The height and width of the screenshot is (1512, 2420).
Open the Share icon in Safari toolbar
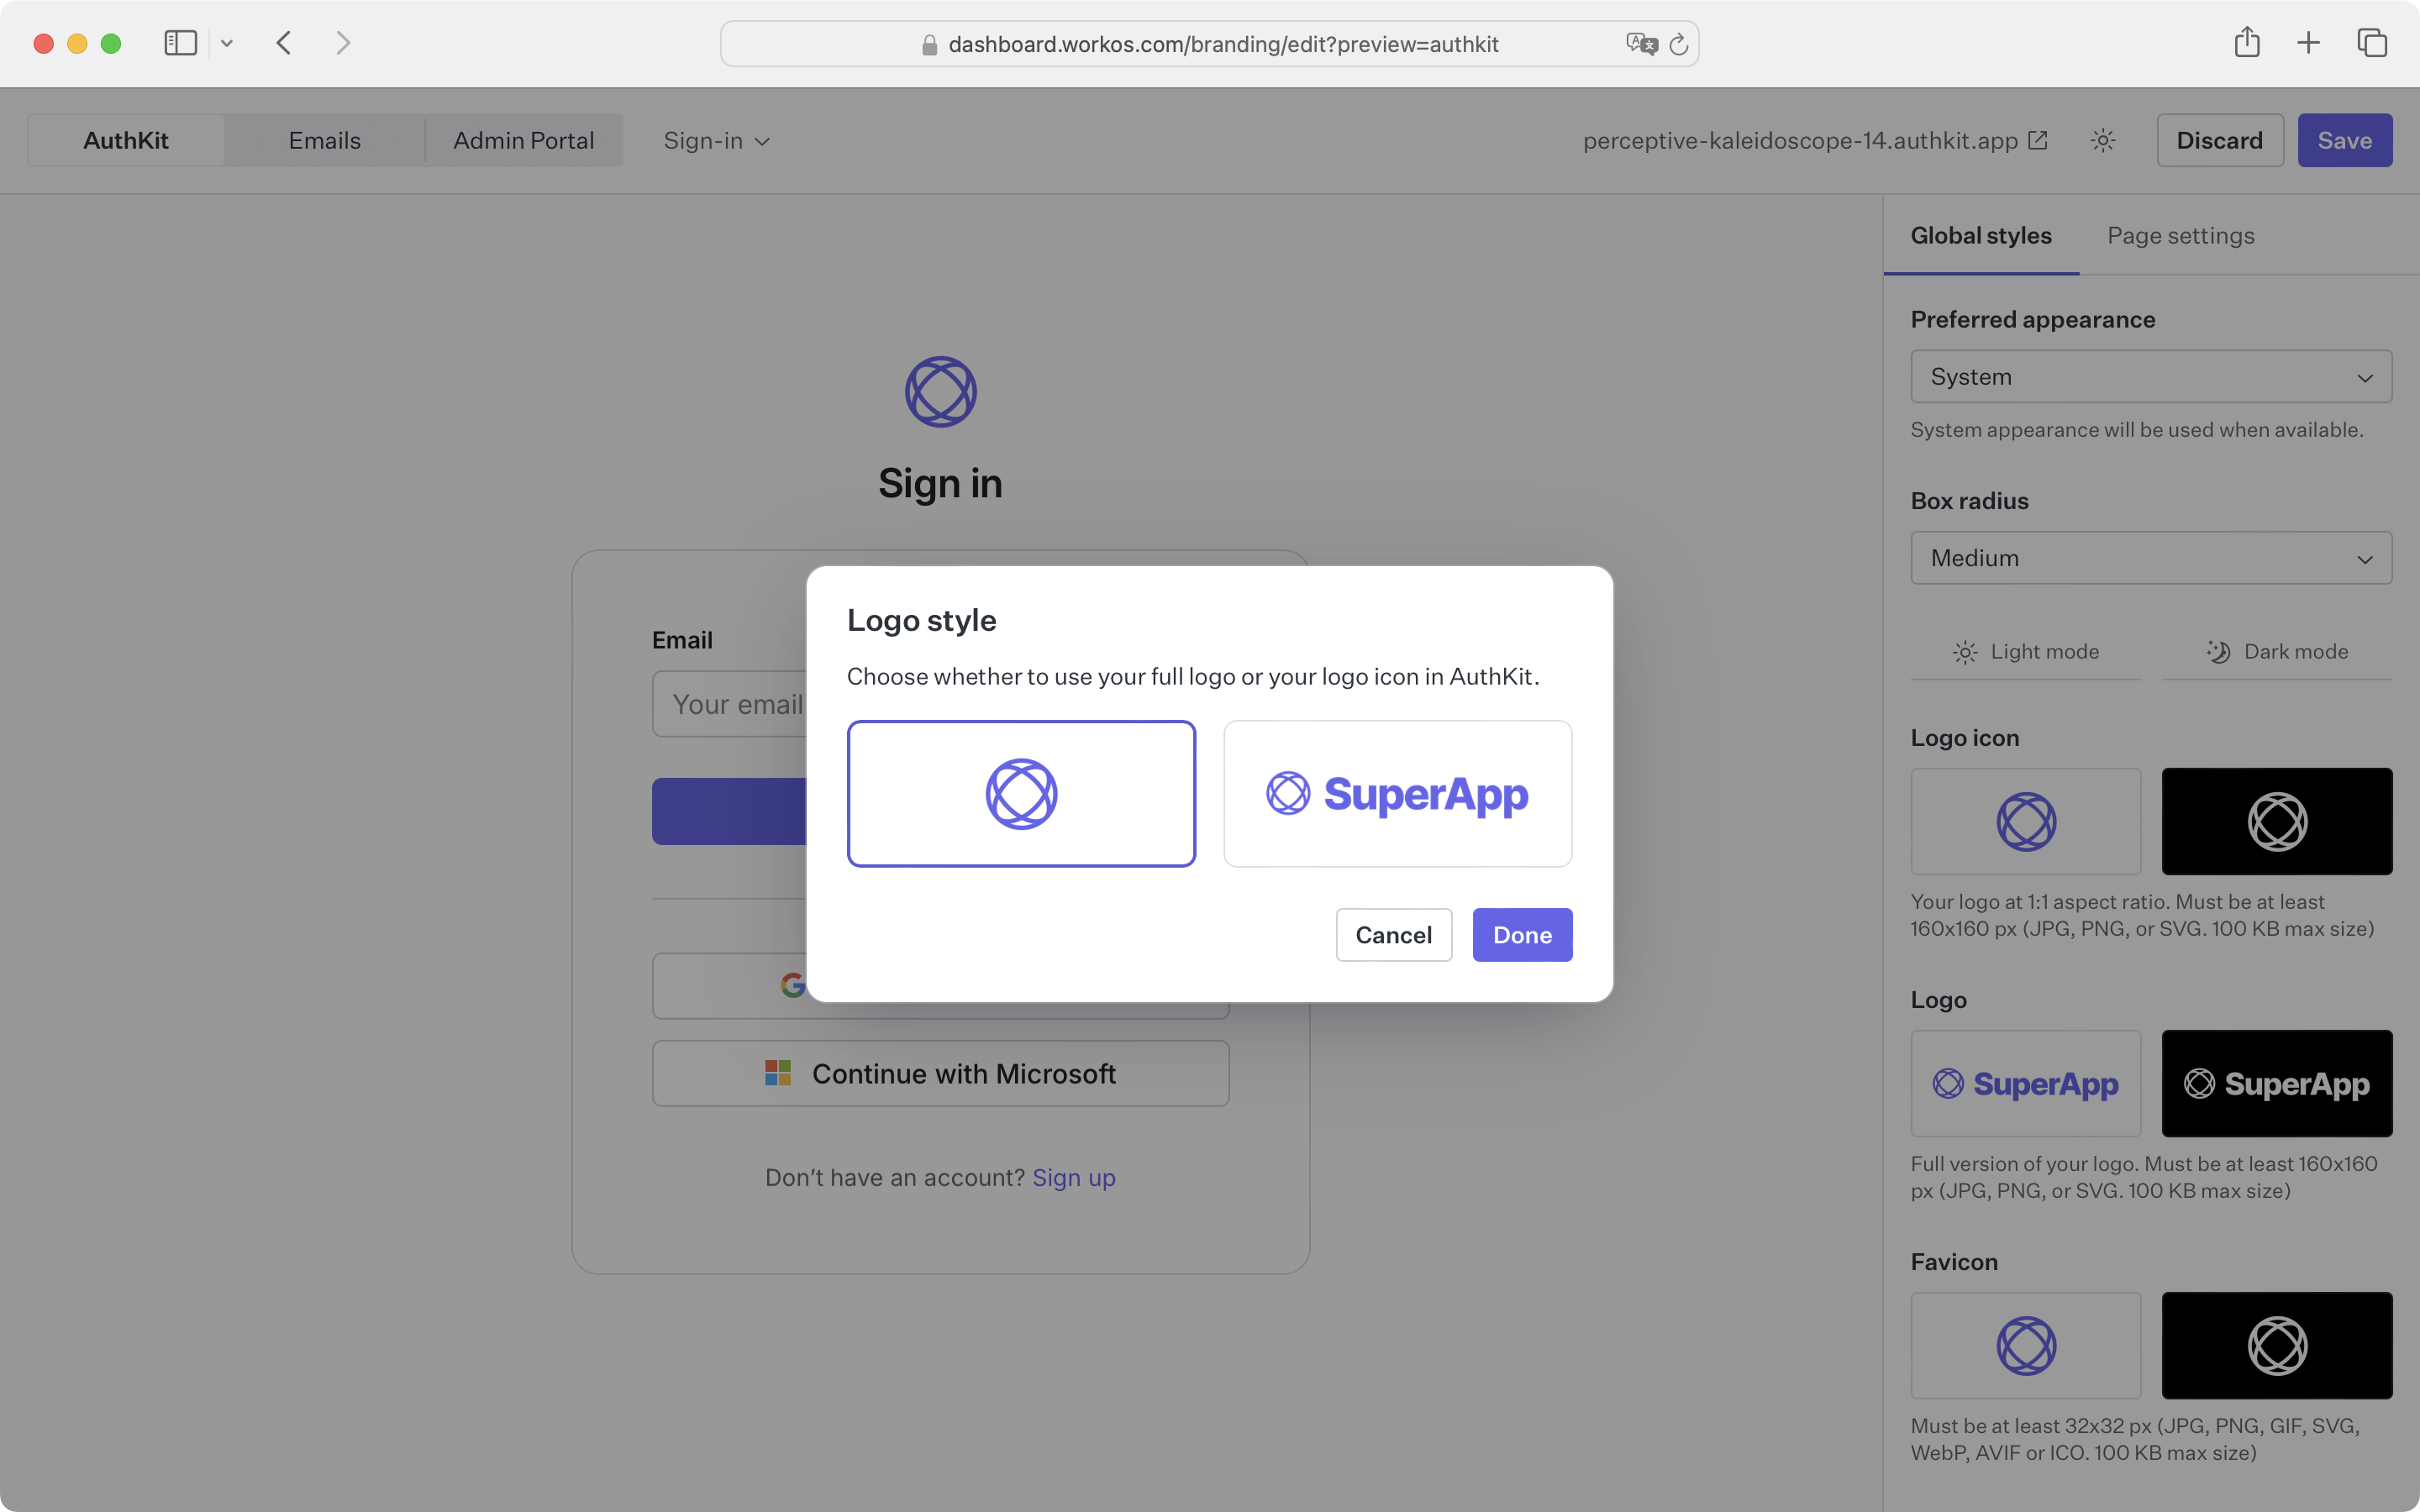tap(2247, 42)
